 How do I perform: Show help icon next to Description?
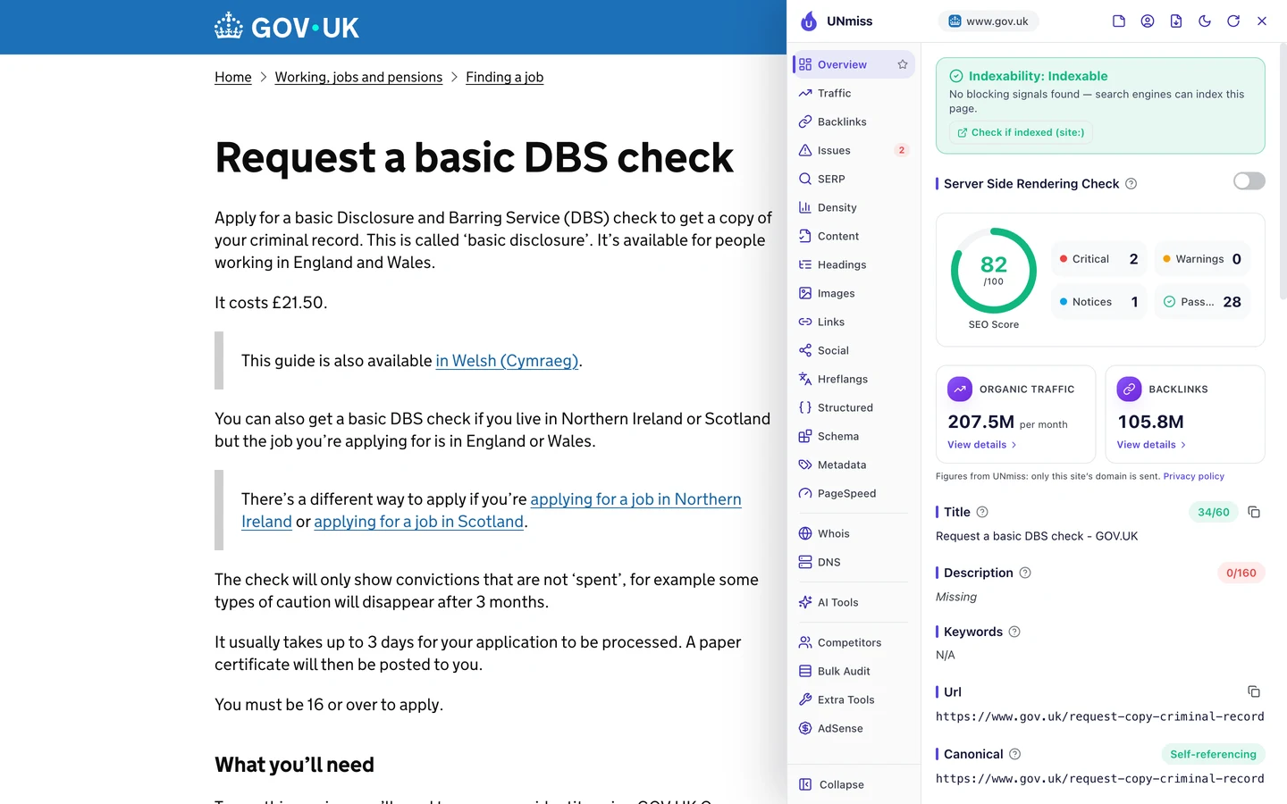1025,573
